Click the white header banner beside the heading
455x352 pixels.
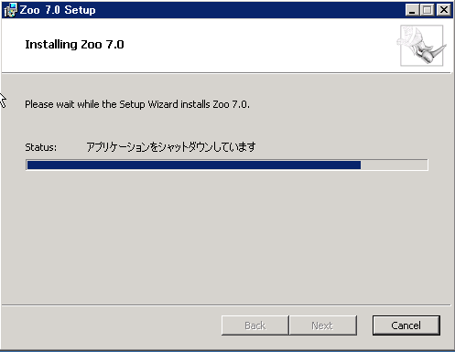coord(259,46)
